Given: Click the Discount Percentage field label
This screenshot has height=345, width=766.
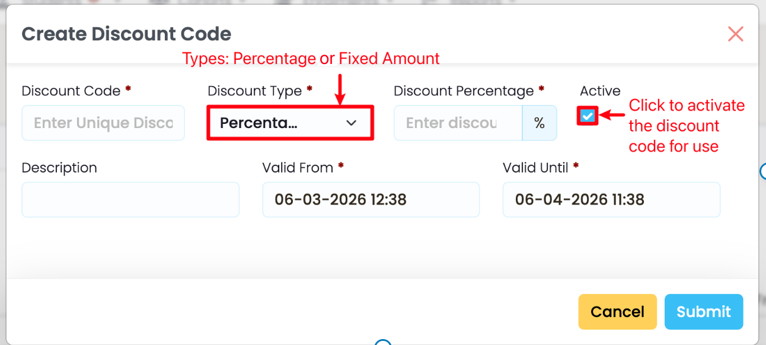Looking at the screenshot, I should pyautogui.click(x=464, y=91).
